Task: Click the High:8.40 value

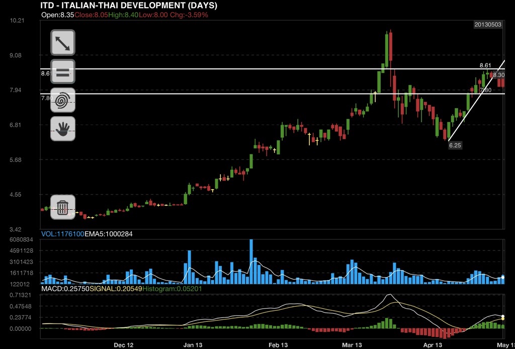Action: (x=123, y=15)
